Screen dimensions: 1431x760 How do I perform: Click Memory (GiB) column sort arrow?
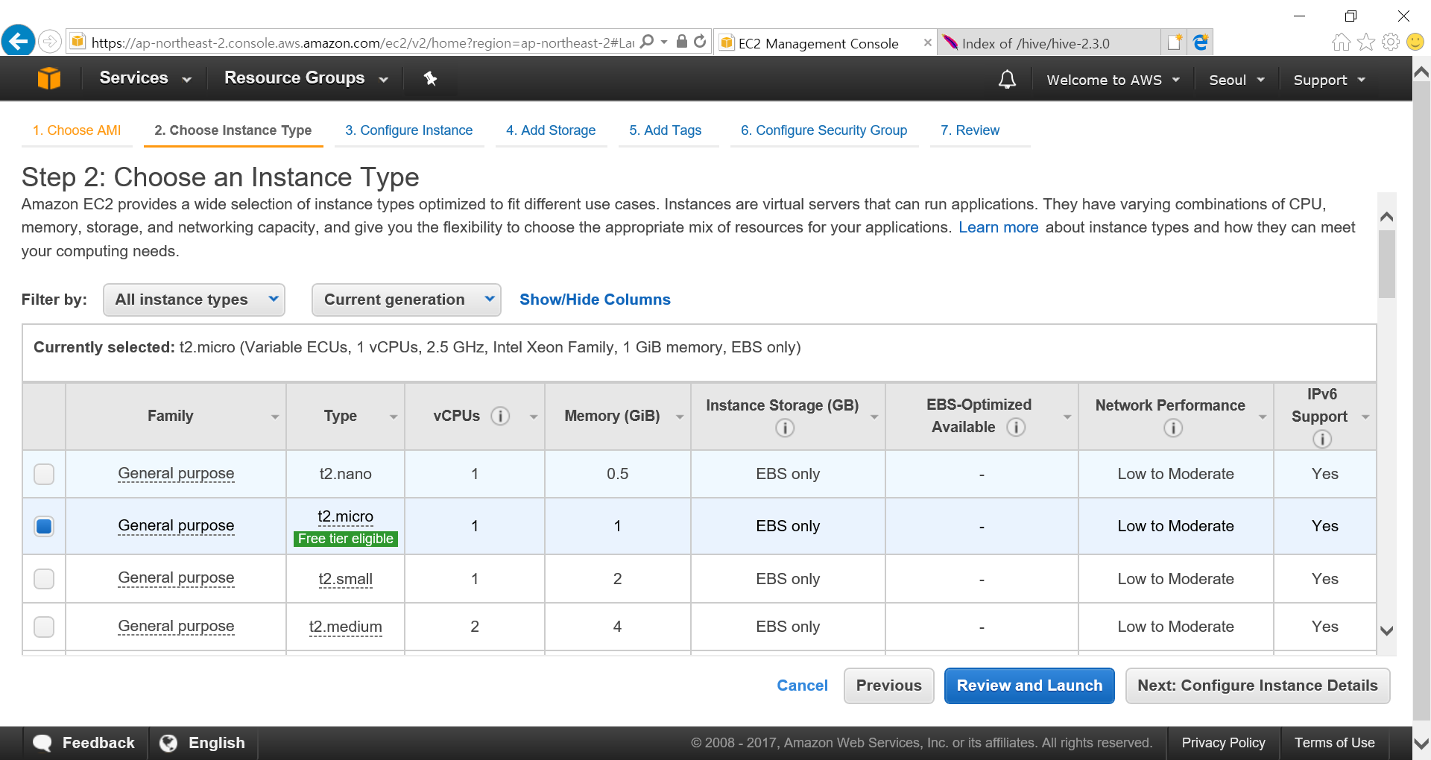tap(680, 417)
